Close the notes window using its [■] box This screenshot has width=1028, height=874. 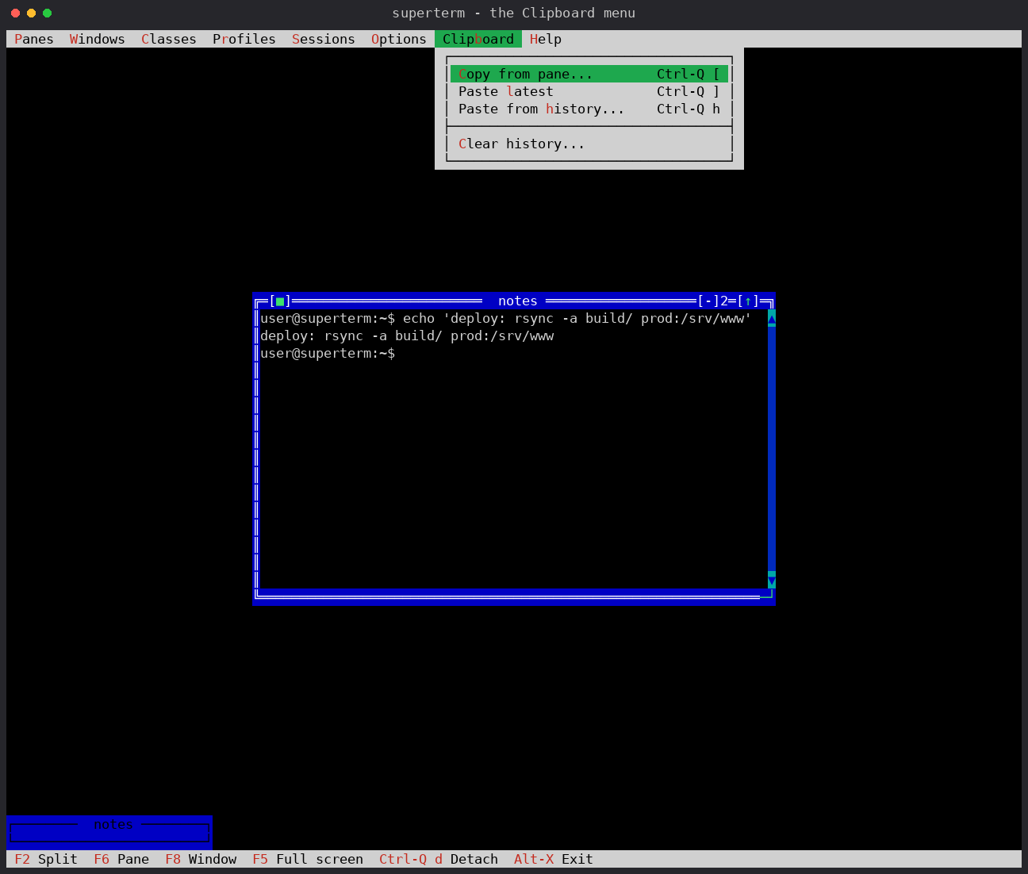pos(280,301)
